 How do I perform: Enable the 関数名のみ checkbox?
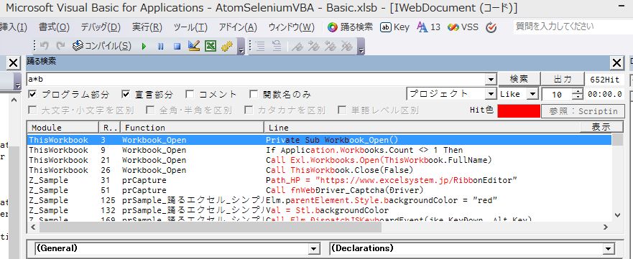click(x=253, y=95)
